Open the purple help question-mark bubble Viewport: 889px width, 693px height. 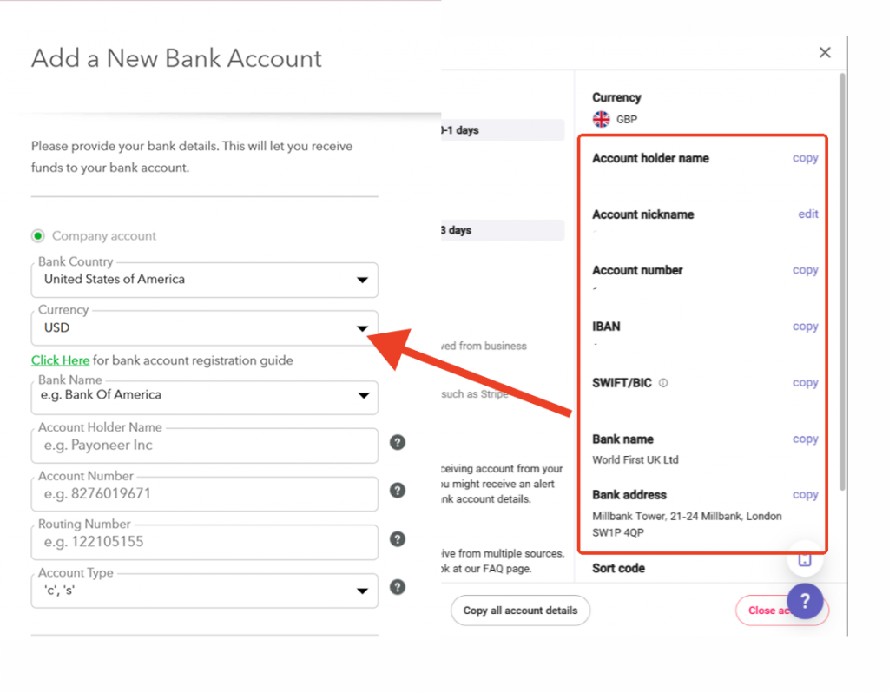point(805,601)
